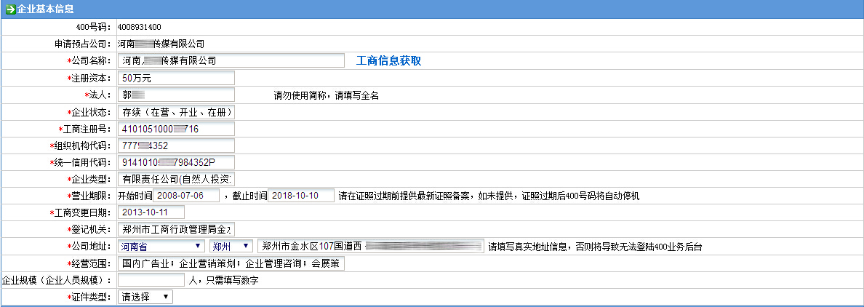Click into the 法人 name field

(x=176, y=95)
